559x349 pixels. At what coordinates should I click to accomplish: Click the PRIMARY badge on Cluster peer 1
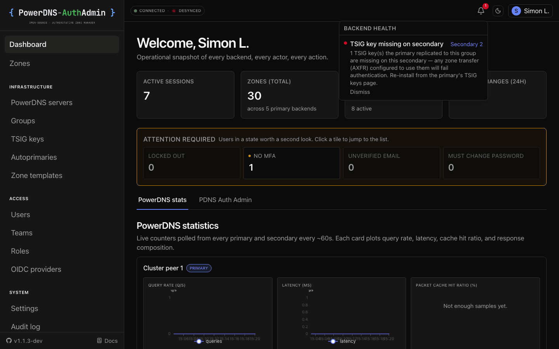click(199, 268)
